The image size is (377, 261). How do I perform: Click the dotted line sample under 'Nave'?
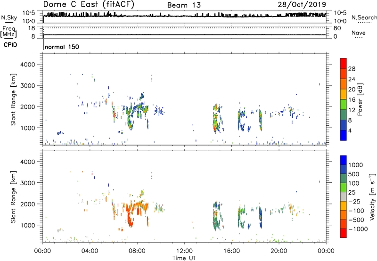coord(359,38)
